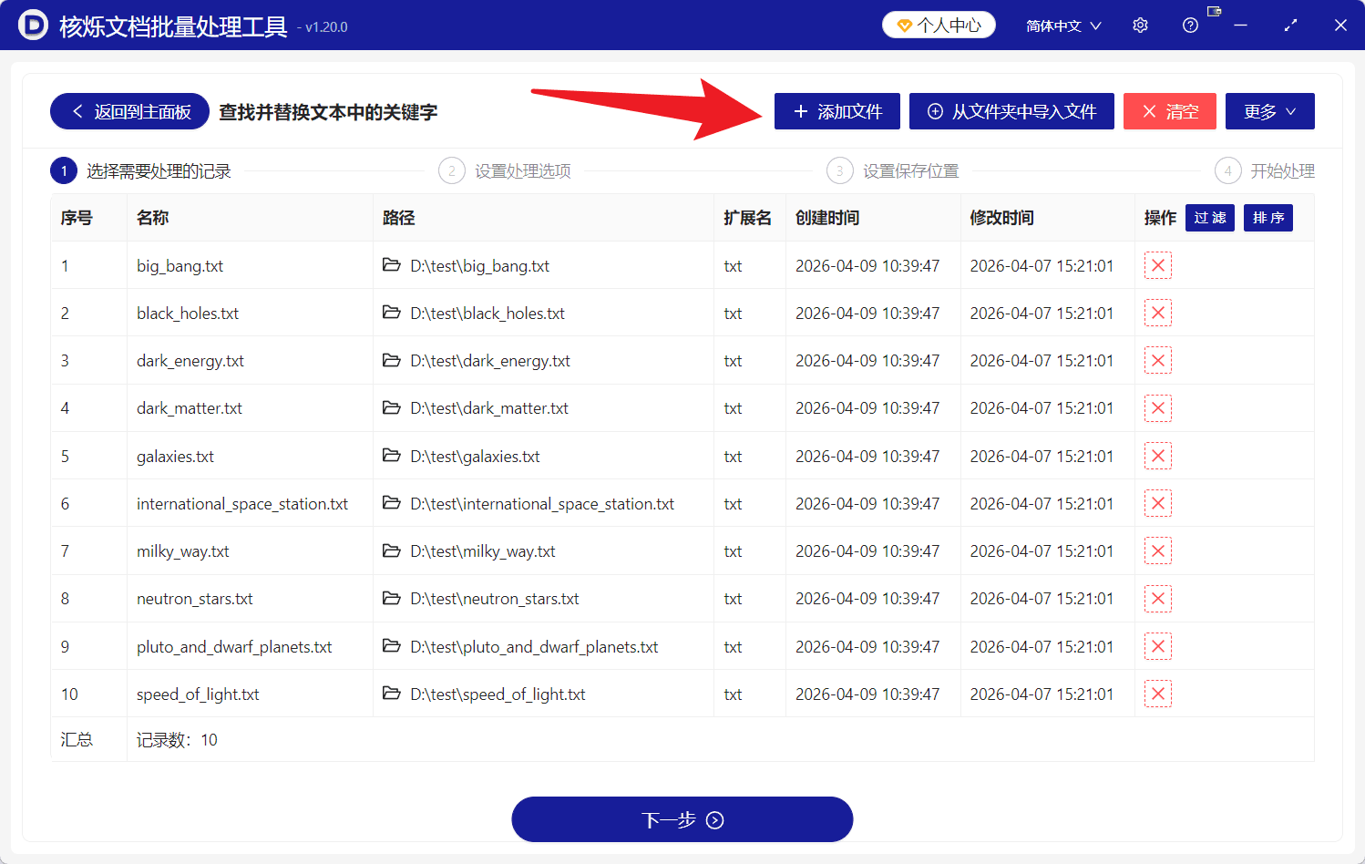Click the 排序 sort control
The width and height of the screenshot is (1365, 864).
1267,218
